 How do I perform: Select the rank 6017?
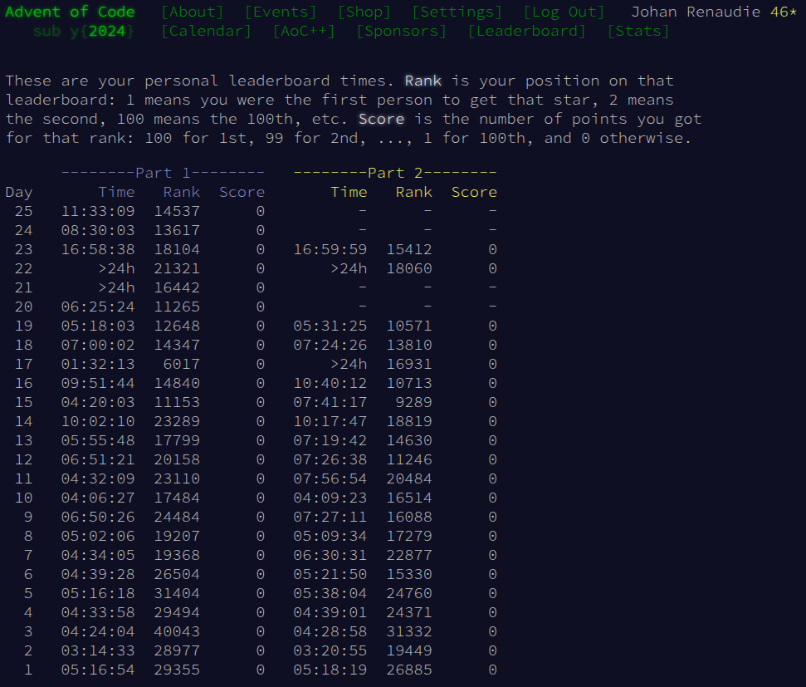tap(182, 365)
